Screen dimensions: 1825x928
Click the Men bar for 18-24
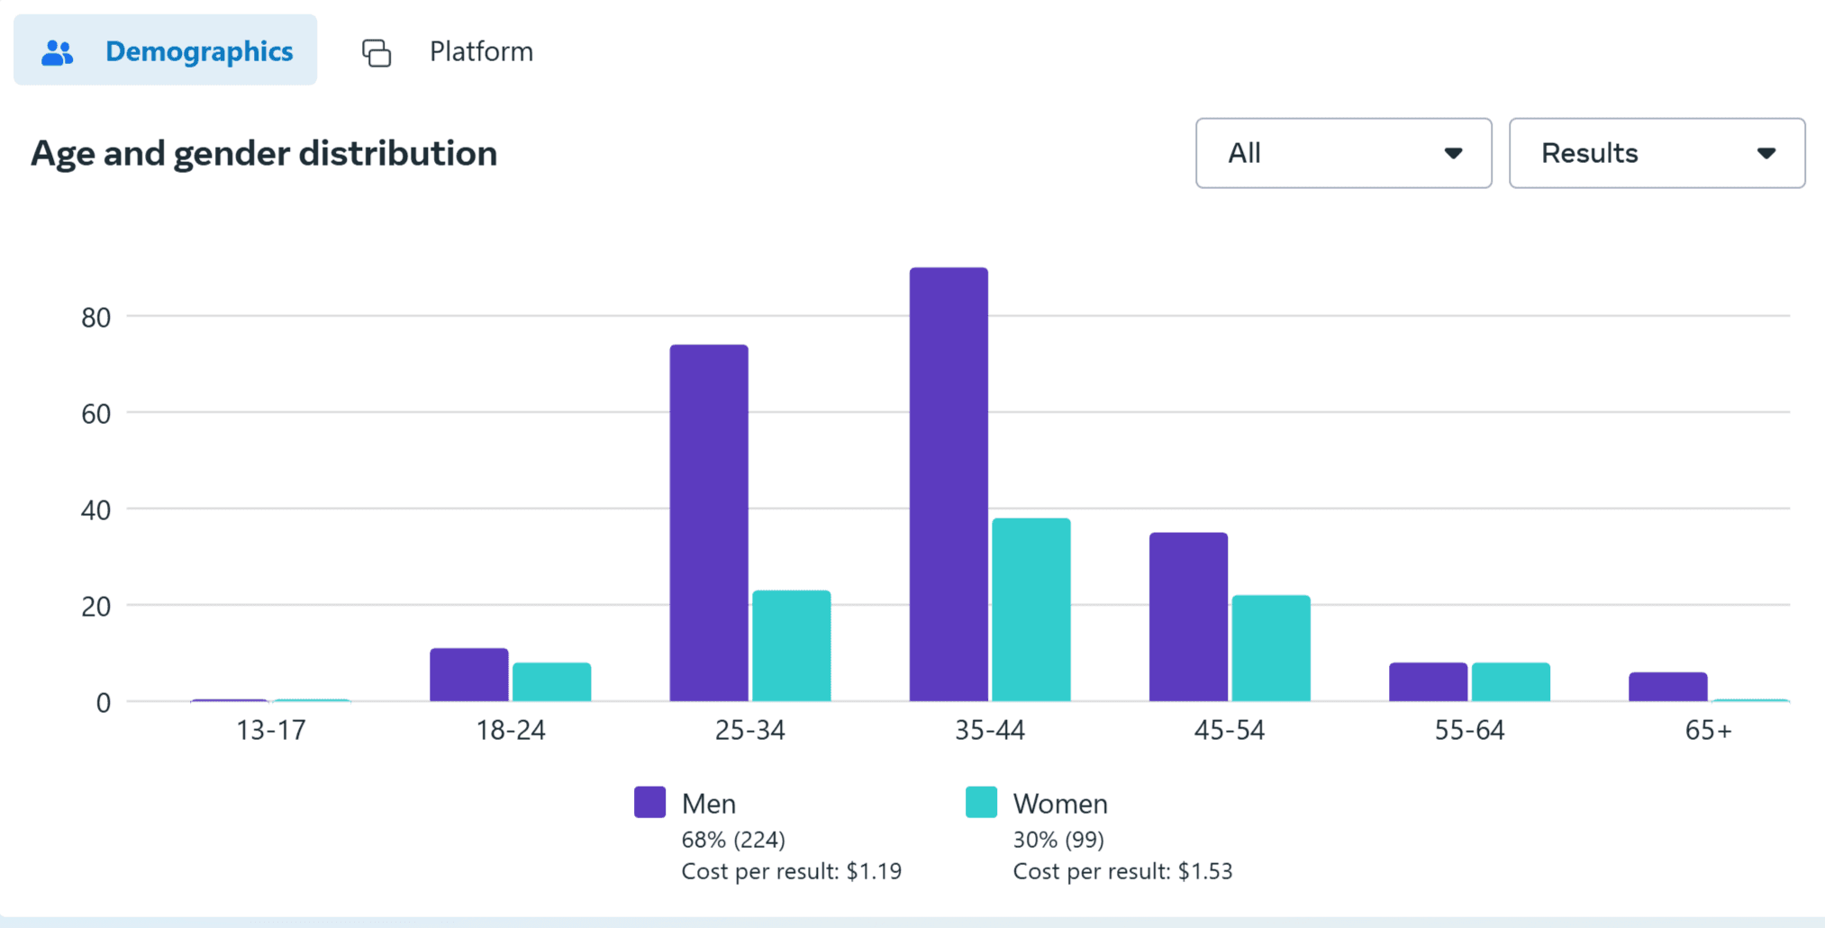click(468, 674)
